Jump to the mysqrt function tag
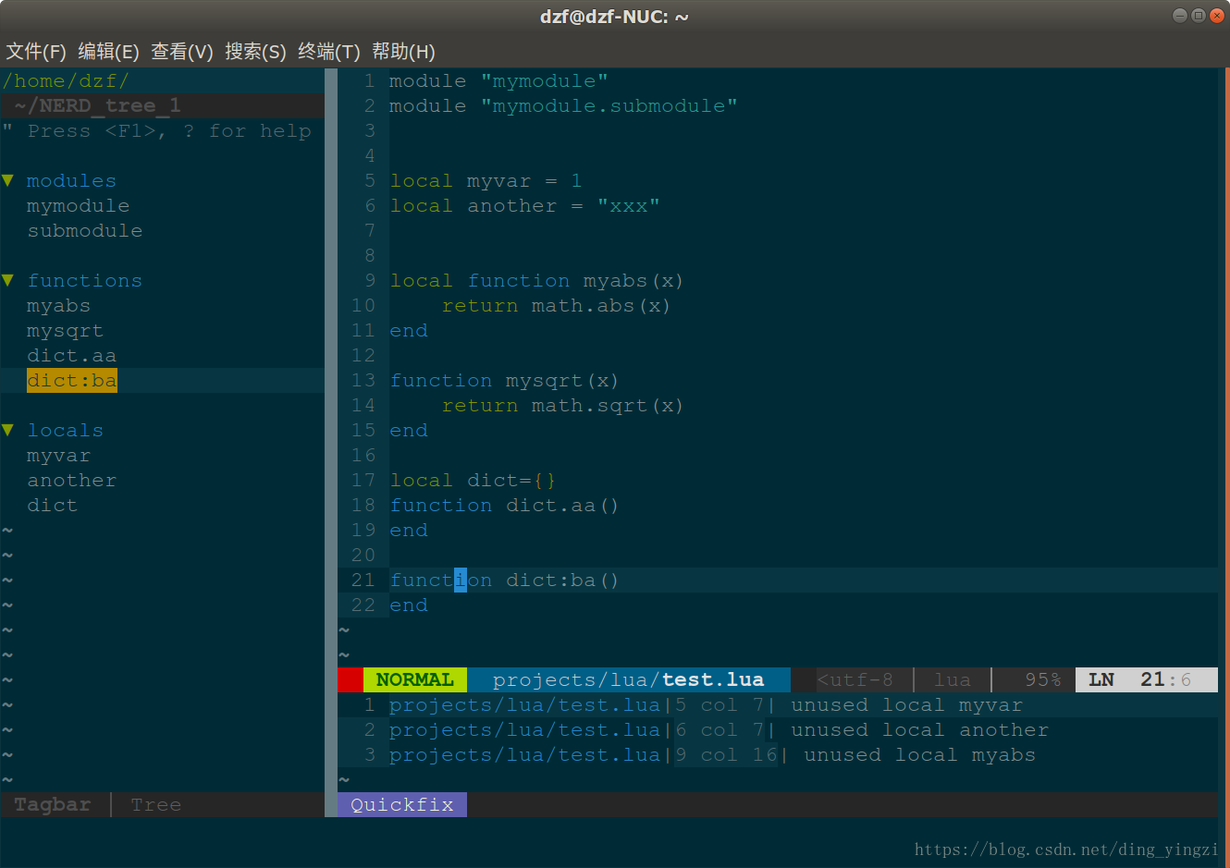This screenshot has width=1230, height=868. click(x=65, y=331)
